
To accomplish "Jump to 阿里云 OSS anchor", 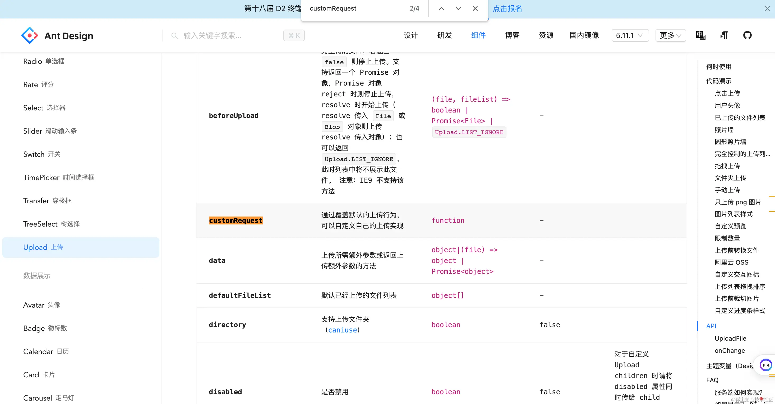I will [x=731, y=262].
